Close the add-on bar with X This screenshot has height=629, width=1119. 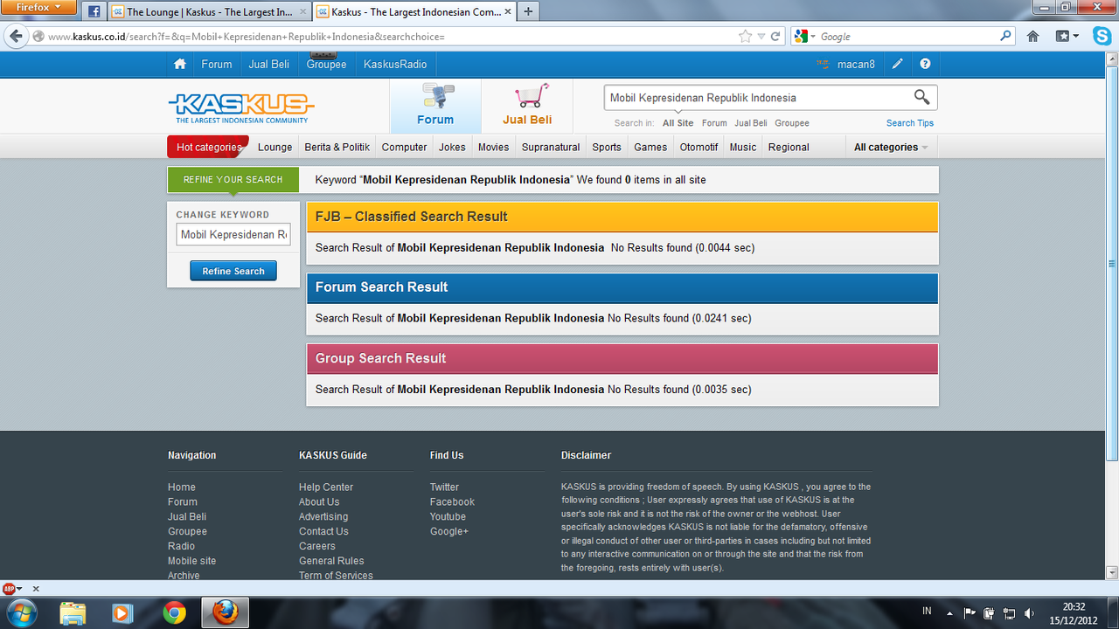coord(36,589)
